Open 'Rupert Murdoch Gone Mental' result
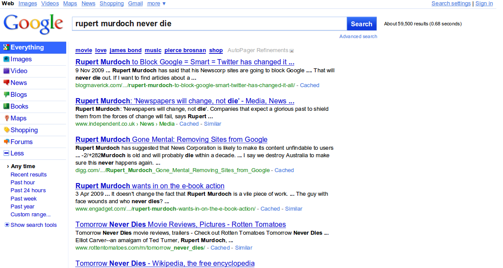503x268 pixels. tap(171, 140)
